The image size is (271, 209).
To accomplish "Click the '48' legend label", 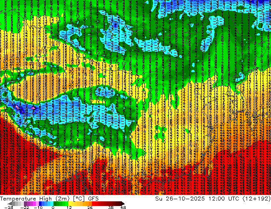I will (x=123, y=207).
